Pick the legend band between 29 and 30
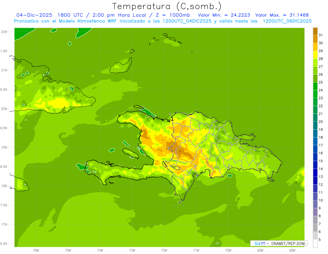Viewport: 328px width, 254px height. pos(315,47)
